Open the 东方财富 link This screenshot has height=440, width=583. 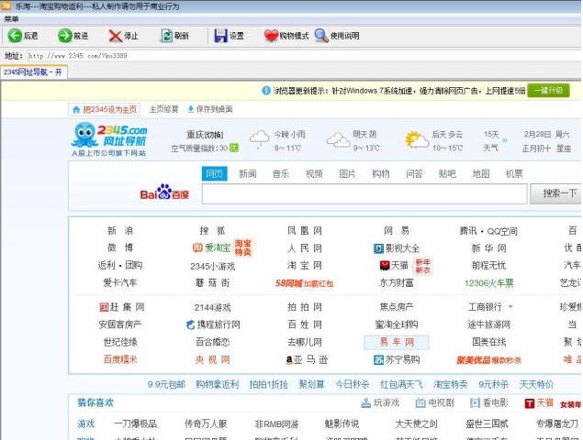pyautogui.click(x=397, y=283)
